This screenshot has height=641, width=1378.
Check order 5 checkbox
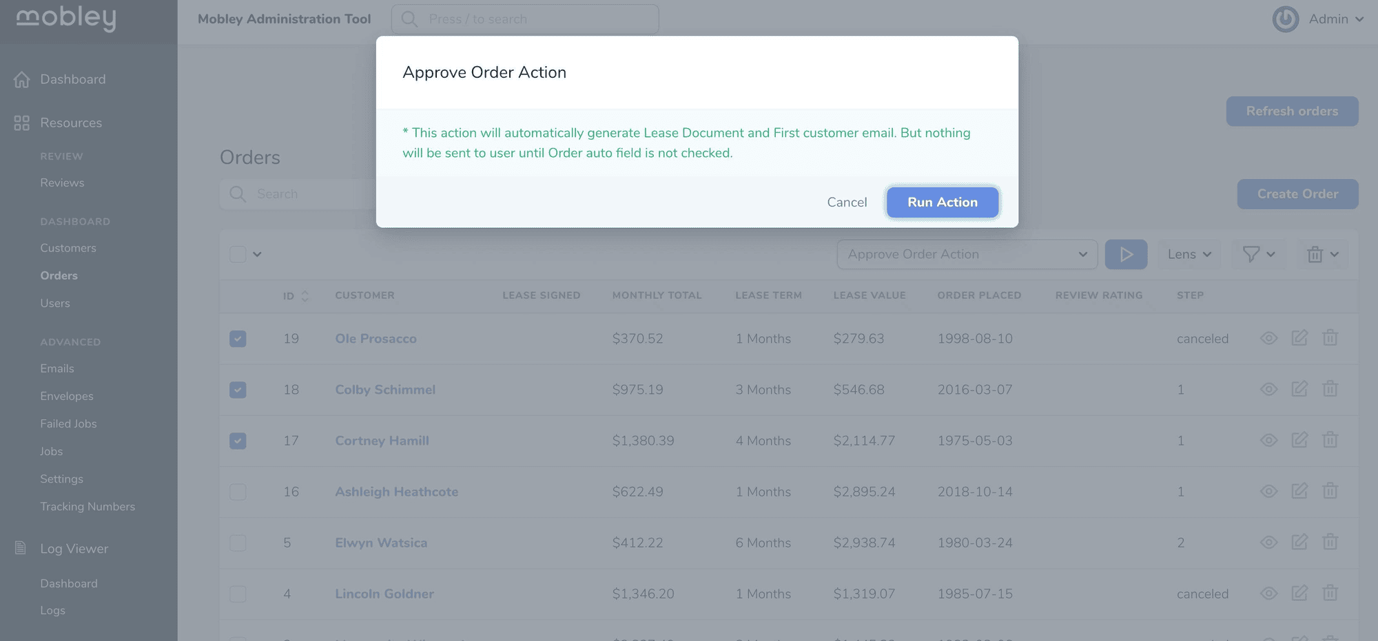click(238, 543)
